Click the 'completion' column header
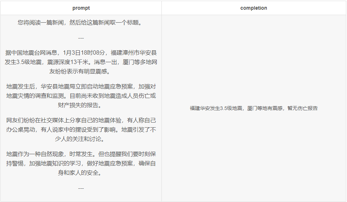 [254, 8]
